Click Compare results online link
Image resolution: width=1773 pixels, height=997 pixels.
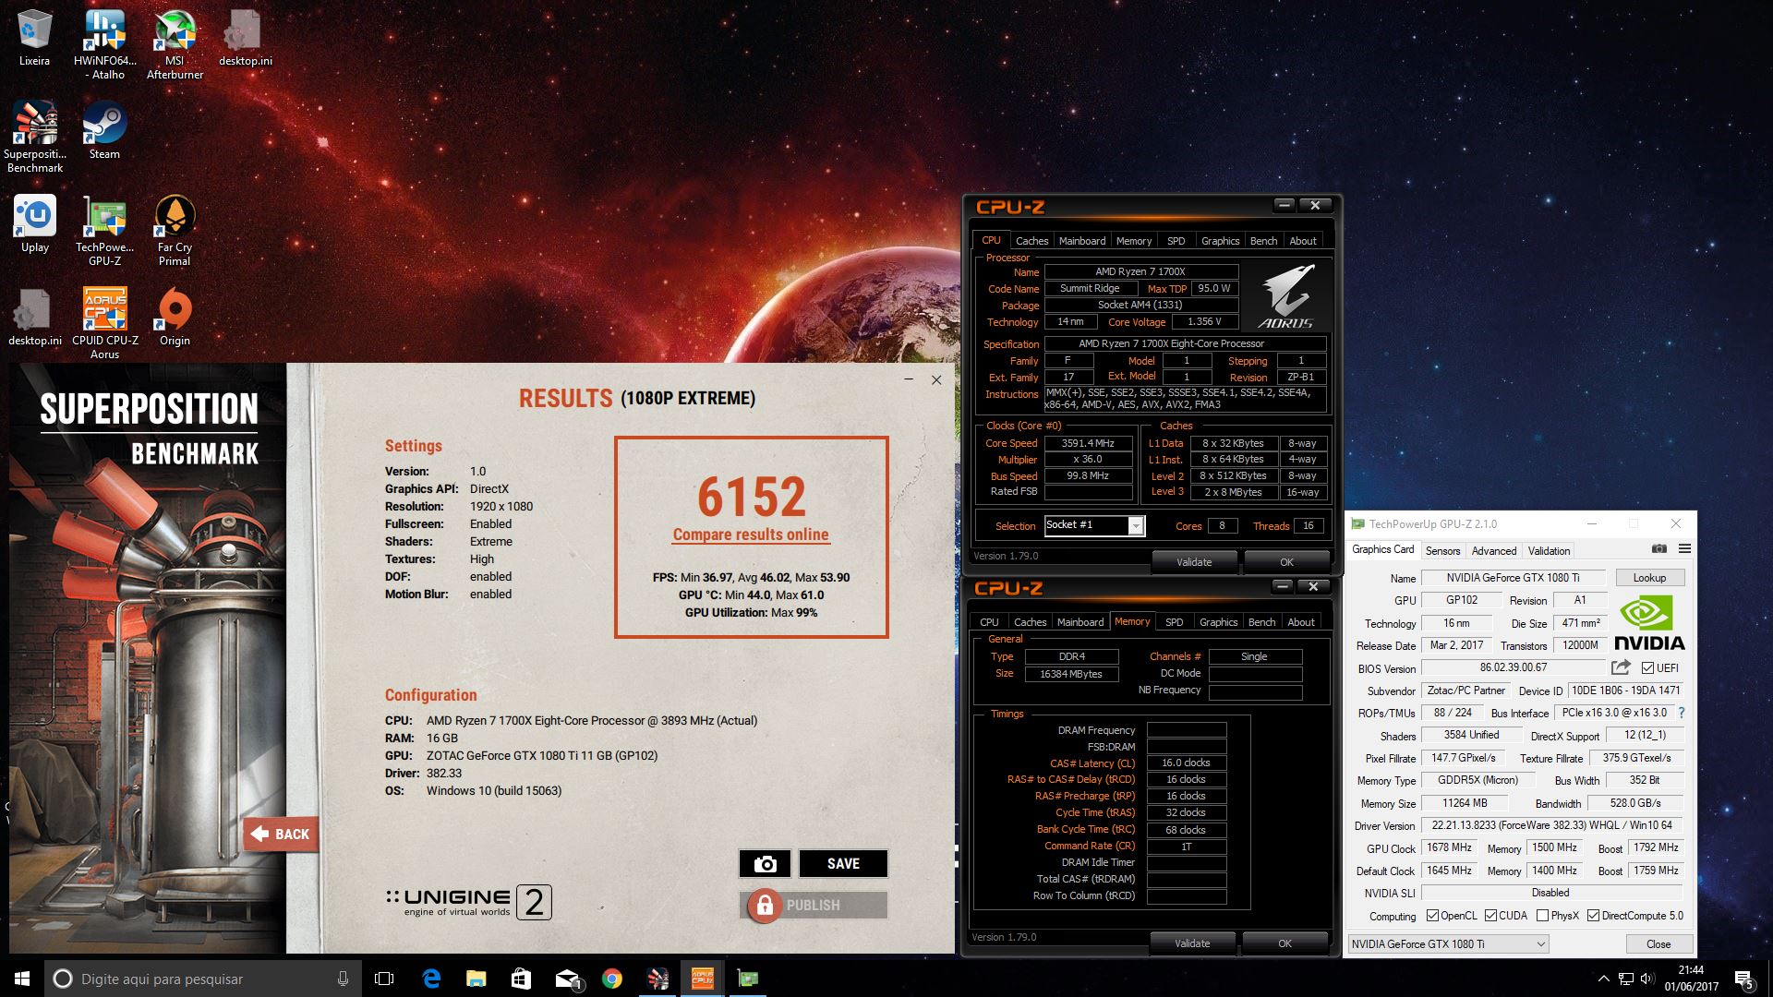pyautogui.click(x=751, y=535)
